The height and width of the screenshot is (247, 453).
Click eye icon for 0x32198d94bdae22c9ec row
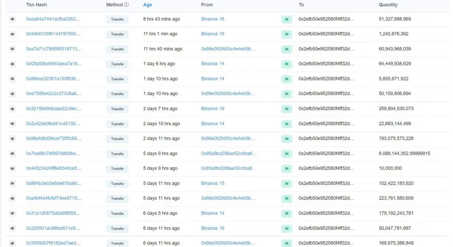click(x=12, y=109)
